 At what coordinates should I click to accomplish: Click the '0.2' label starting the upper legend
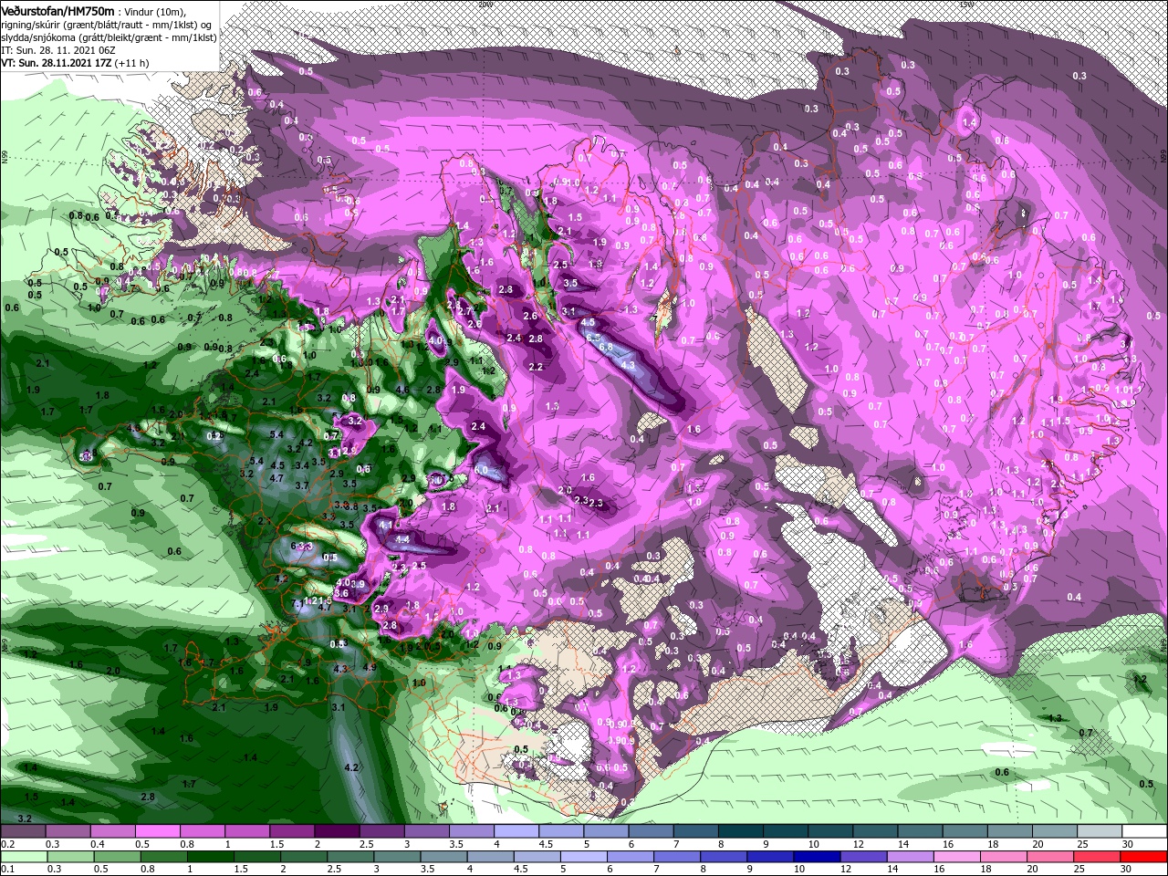coord(7,844)
